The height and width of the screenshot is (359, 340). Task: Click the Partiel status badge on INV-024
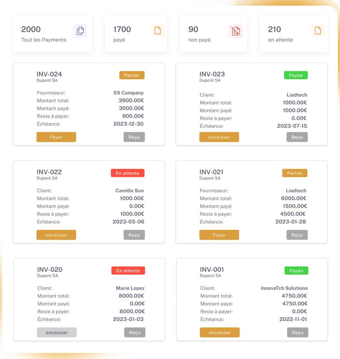point(132,75)
